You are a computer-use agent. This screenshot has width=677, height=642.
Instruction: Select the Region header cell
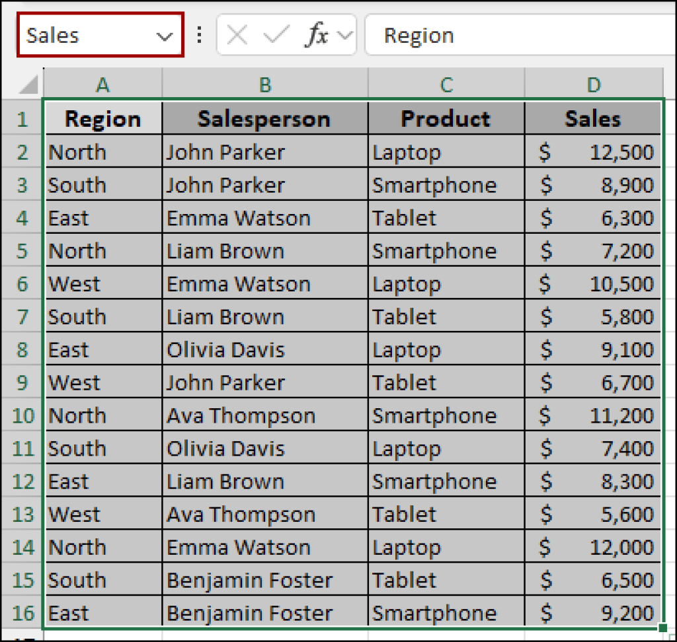point(102,118)
